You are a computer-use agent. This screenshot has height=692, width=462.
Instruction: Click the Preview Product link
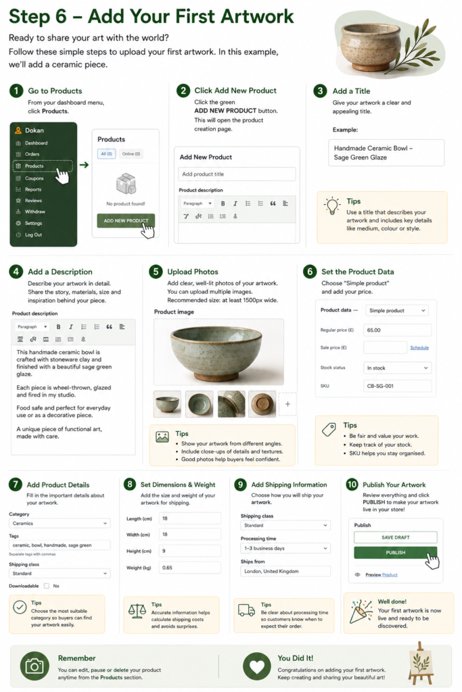382,574
